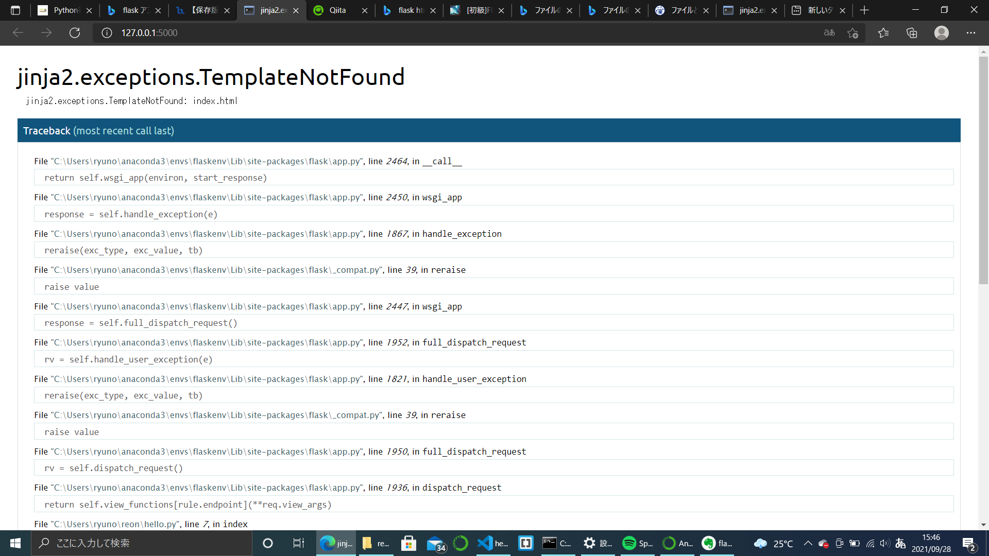Click 'rv = self.dispatch_request()' code line
Screen dimensions: 989x556
pos(493,468)
